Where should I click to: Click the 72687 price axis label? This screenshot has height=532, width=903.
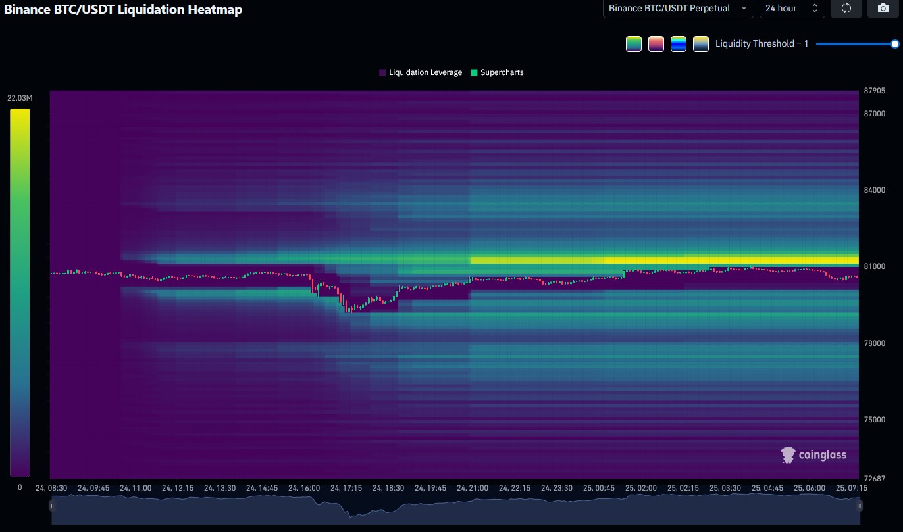(875, 478)
